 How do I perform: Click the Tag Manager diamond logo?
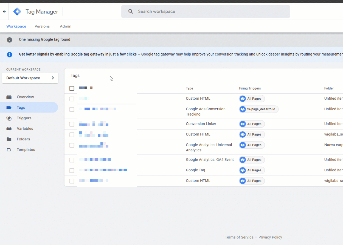click(x=17, y=11)
